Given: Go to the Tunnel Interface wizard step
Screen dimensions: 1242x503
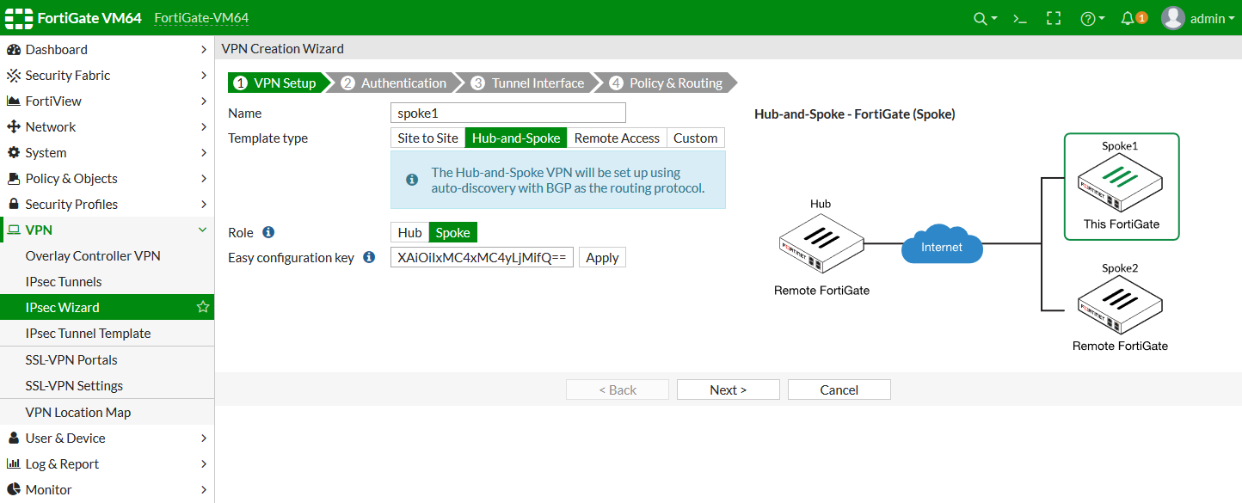Looking at the screenshot, I should [x=530, y=83].
